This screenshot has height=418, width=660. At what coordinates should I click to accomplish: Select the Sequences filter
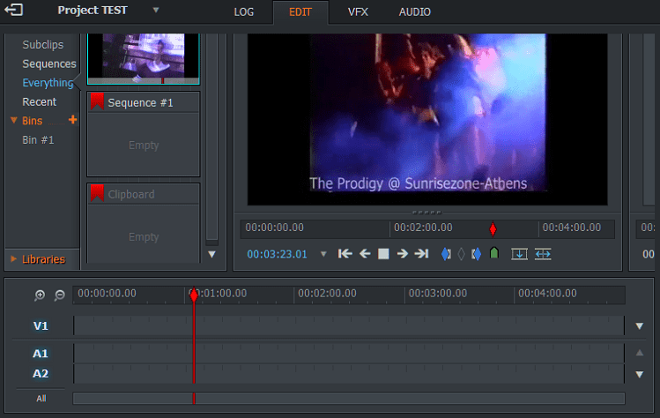coord(49,63)
